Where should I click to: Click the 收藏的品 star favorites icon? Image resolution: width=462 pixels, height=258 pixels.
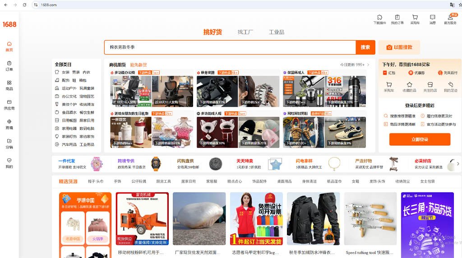(x=409, y=87)
